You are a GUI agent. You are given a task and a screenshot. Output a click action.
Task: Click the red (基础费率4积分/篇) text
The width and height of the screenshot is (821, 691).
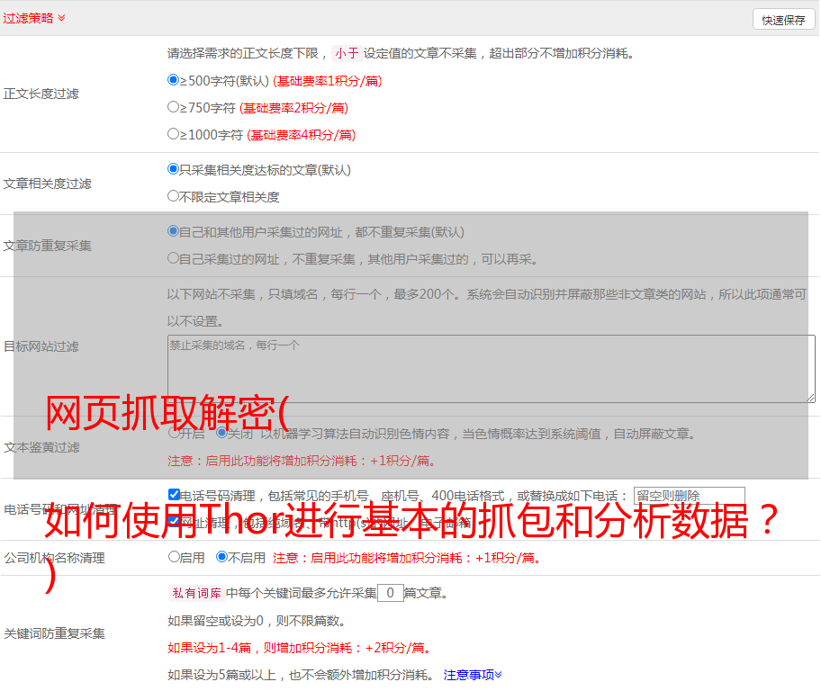pyautogui.click(x=301, y=135)
